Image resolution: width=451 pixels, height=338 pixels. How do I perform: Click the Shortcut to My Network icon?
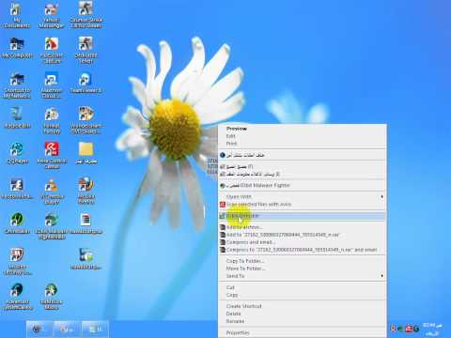click(17, 85)
